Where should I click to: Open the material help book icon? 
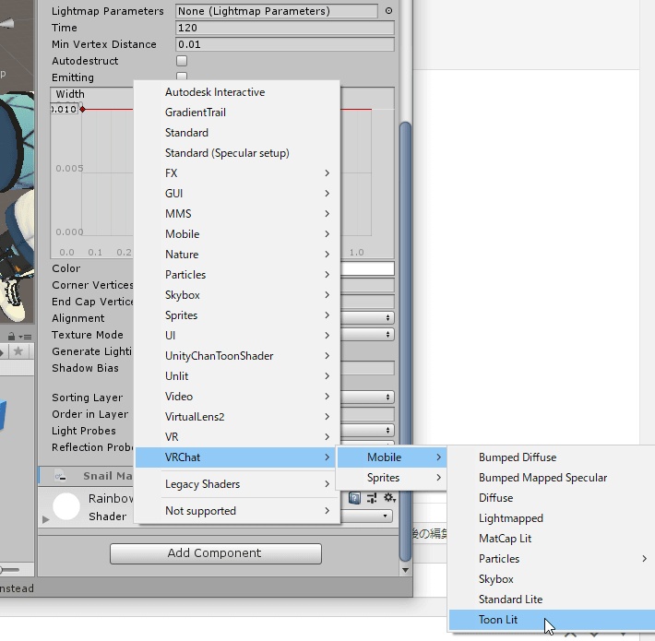(355, 498)
